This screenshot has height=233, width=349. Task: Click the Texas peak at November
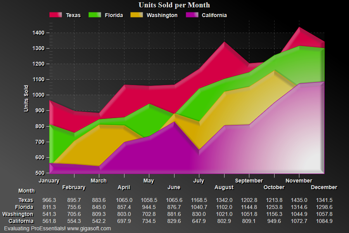pos(299,28)
